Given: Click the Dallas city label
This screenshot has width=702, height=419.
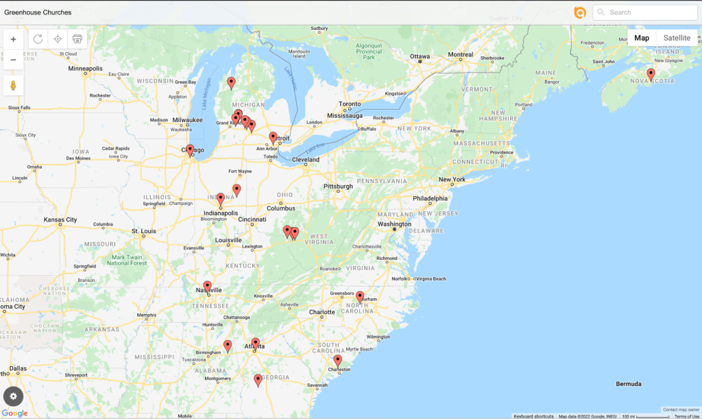Looking at the screenshot, I should [x=18, y=368].
